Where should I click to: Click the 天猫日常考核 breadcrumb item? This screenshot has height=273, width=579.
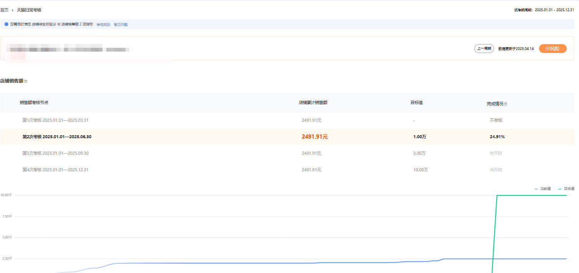coord(29,10)
